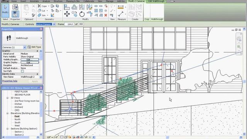The image size is (247, 139).
Task: Open the Properties help link
Action: pos(10,81)
